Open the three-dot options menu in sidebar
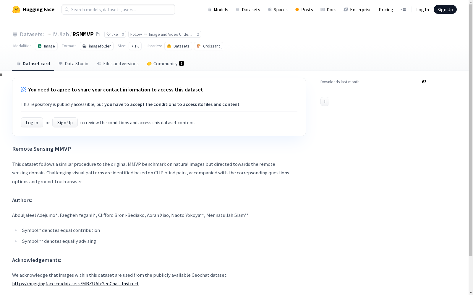The width and height of the screenshot is (473, 295). [x=325, y=101]
